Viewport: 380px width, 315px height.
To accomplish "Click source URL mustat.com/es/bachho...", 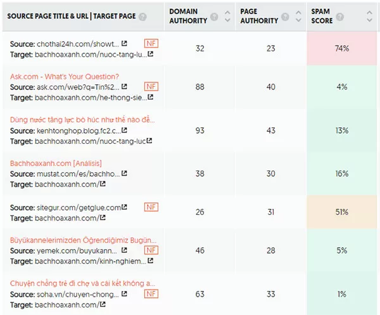I will [x=78, y=174].
